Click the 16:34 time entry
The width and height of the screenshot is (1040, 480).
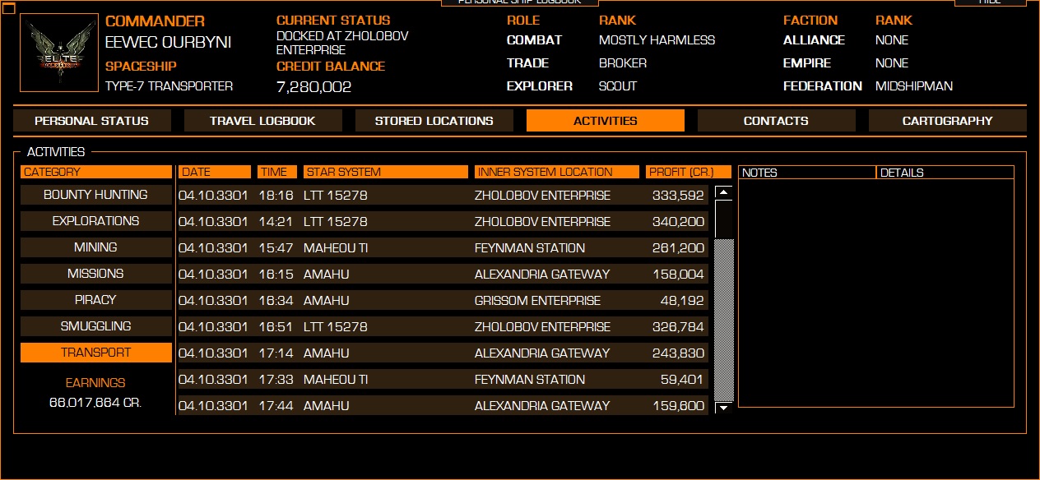[276, 301]
